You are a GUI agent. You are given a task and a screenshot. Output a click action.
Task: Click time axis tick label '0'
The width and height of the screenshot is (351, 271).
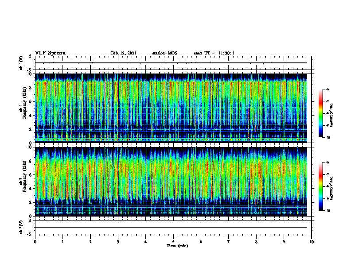click(35, 242)
